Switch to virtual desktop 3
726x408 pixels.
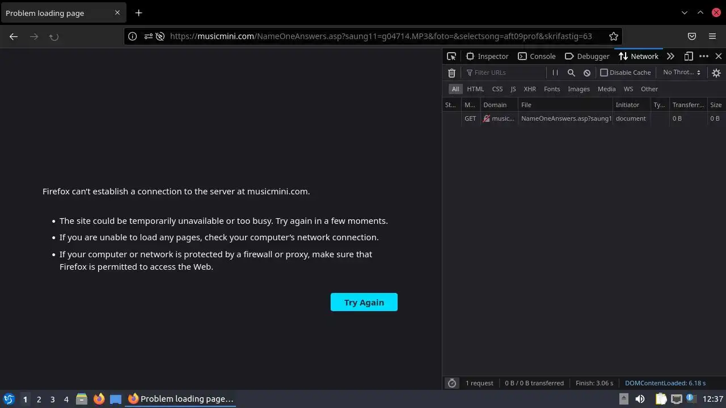click(x=52, y=399)
